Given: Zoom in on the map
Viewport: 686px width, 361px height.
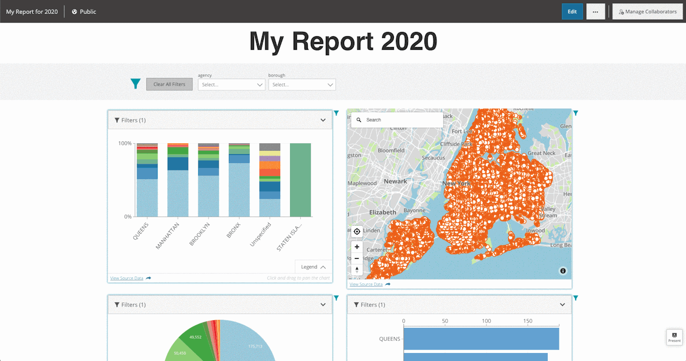Looking at the screenshot, I should (x=357, y=247).
